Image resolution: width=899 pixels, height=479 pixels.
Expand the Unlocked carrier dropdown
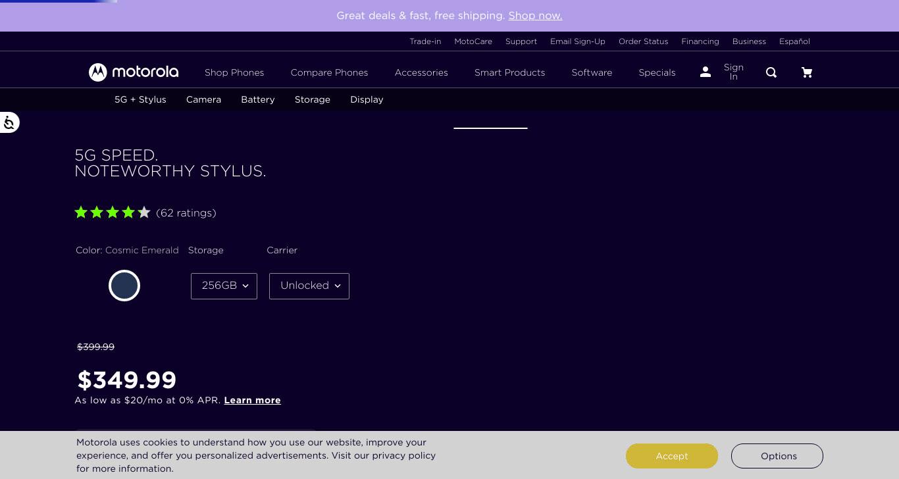pos(309,286)
